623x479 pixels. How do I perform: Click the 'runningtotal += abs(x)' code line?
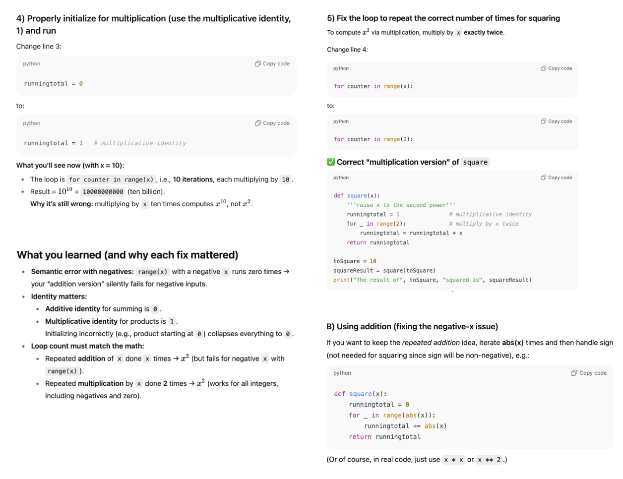pos(405,426)
